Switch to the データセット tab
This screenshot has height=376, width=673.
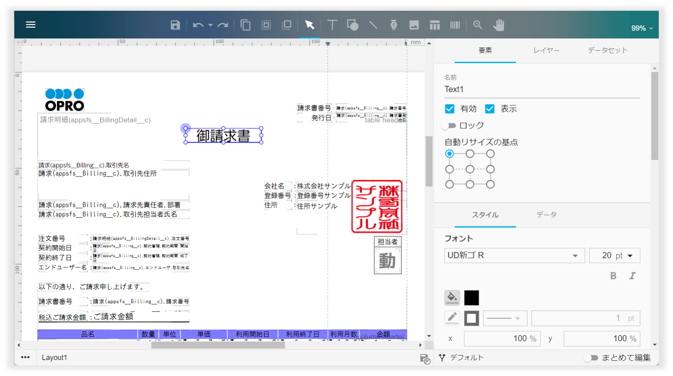(x=608, y=50)
